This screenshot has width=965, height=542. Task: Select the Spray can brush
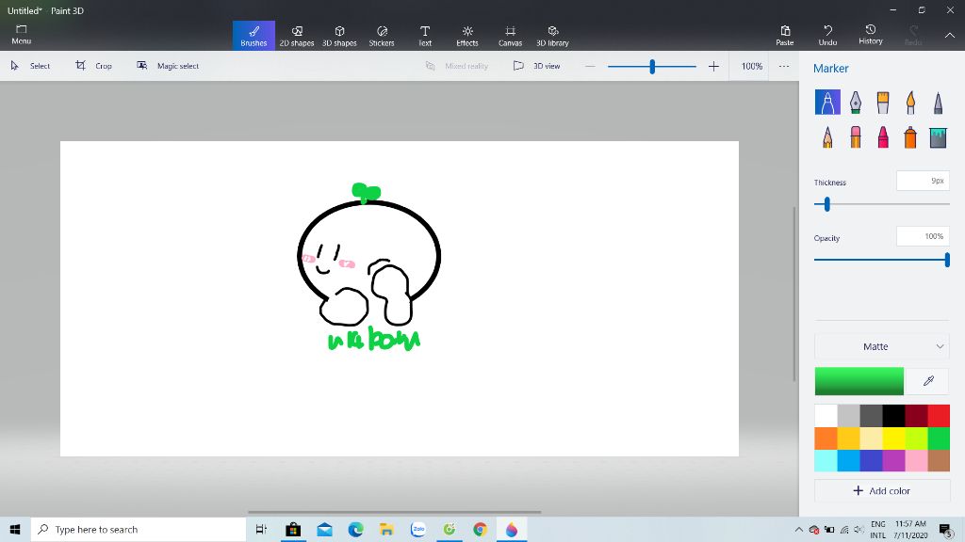910,137
